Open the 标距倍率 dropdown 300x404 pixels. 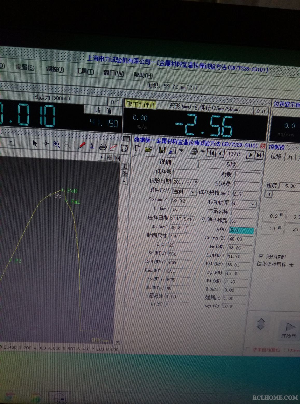(x=253, y=204)
